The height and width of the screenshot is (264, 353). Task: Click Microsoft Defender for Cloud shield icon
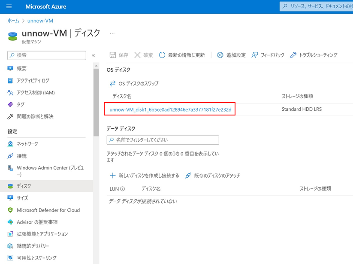pos(10,210)
